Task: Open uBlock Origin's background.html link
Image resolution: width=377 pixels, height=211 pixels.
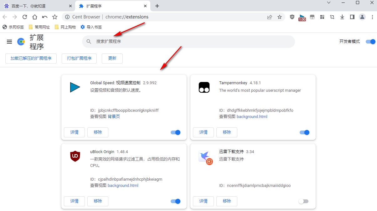Action: [x=123, y=185]
